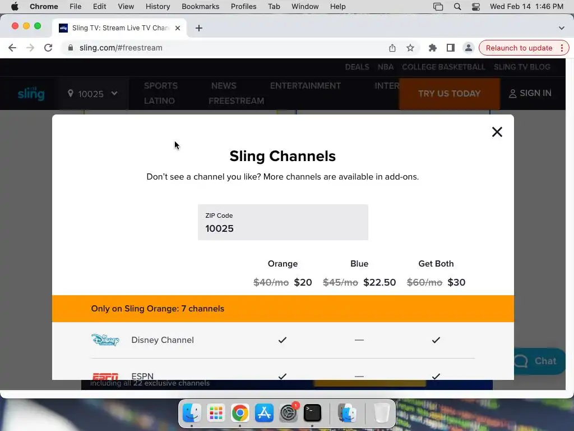Open the Deals link

(357, 67)
